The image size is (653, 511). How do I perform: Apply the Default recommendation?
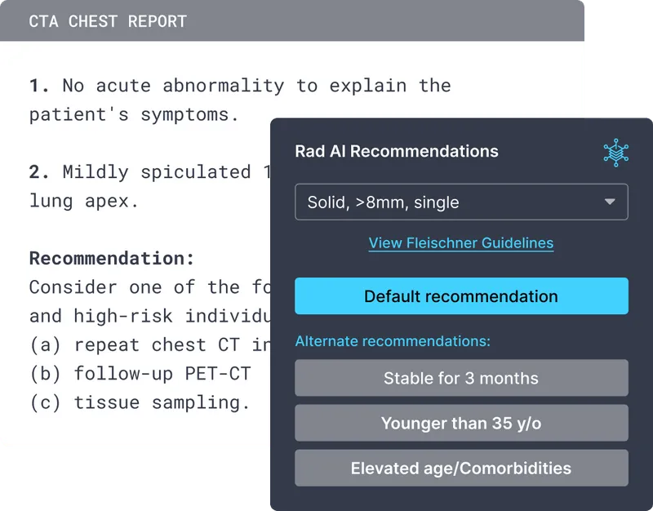(461, 296)
